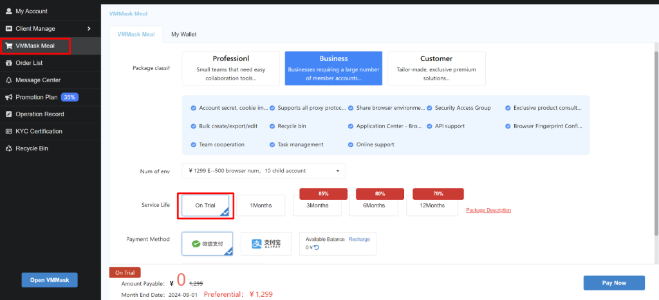The image size is (659, 300).
Task: Click the Pay Now button
Action: coord(614,283)
